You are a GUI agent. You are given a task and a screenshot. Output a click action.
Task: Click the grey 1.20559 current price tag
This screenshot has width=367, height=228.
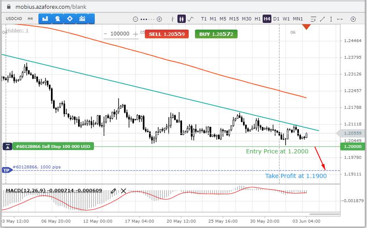tap(352, 133)
